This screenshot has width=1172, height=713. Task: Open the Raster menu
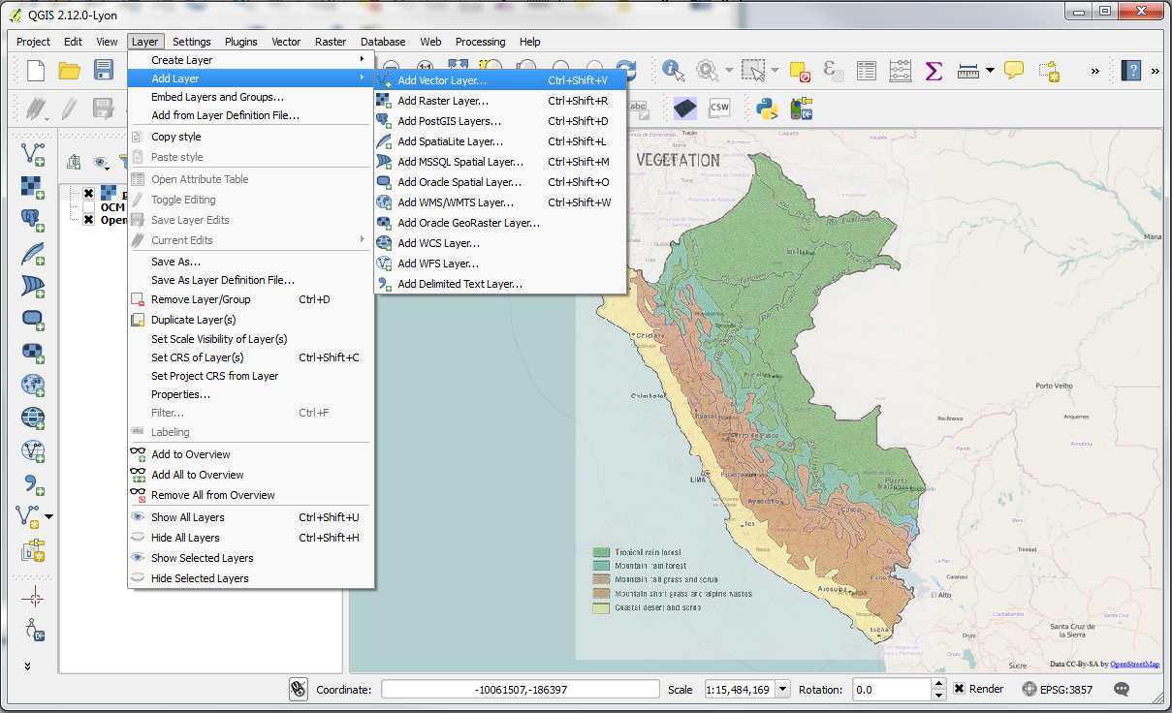coord(331,42)
